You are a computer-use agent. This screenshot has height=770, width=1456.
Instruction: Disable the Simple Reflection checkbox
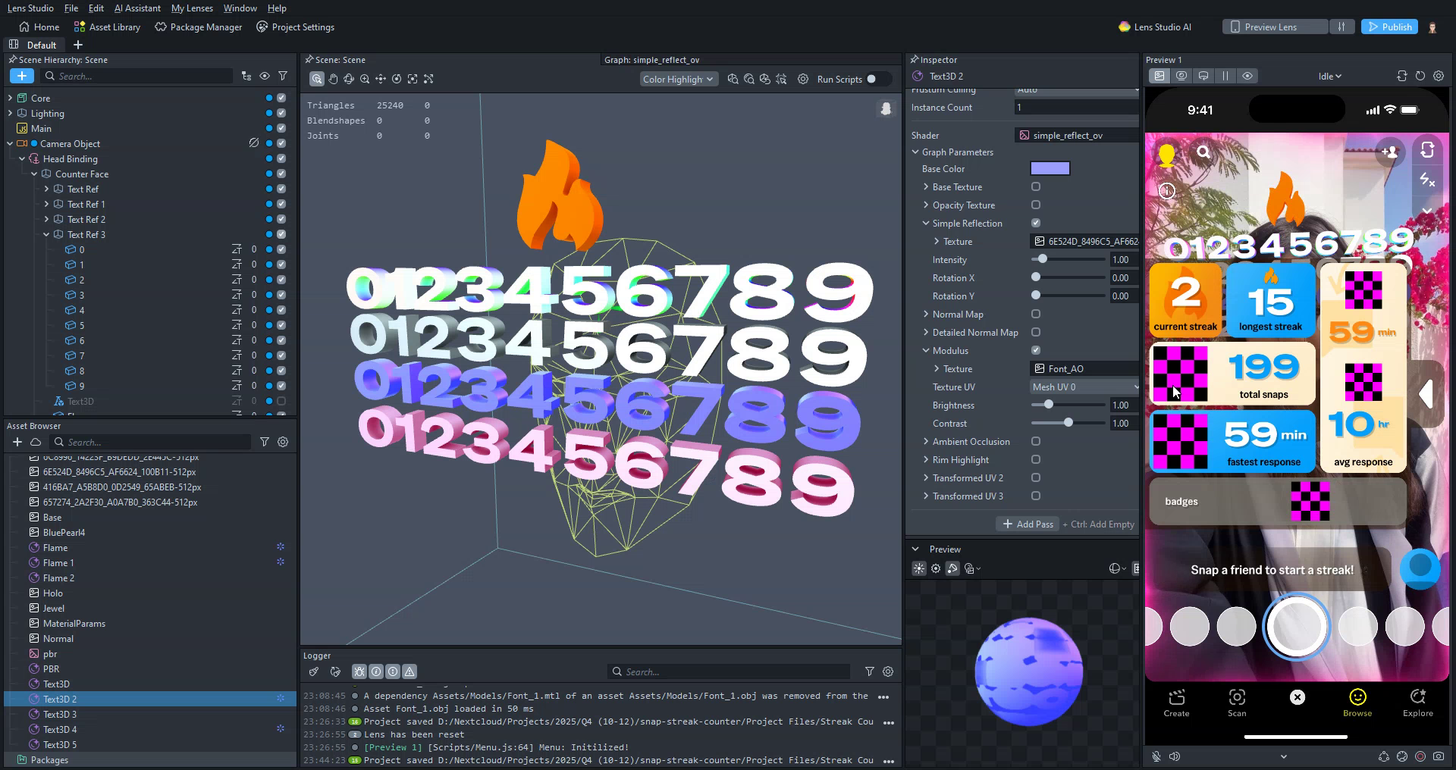tap(1036, 223)
